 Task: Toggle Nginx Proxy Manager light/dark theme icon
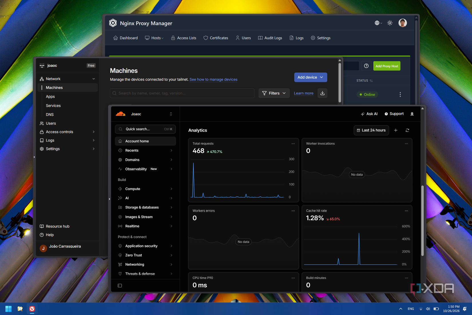pos(390,23)
